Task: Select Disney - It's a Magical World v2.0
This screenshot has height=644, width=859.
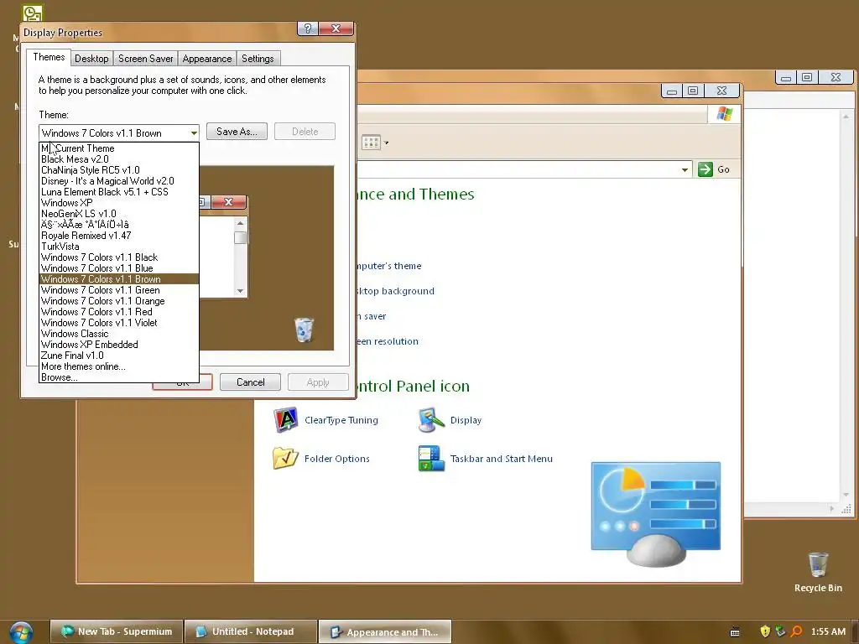Action: [119, 181]
